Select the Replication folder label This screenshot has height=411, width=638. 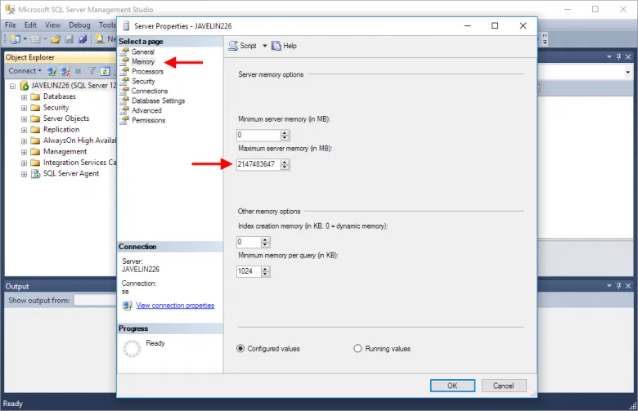click(x=61, y=129)
